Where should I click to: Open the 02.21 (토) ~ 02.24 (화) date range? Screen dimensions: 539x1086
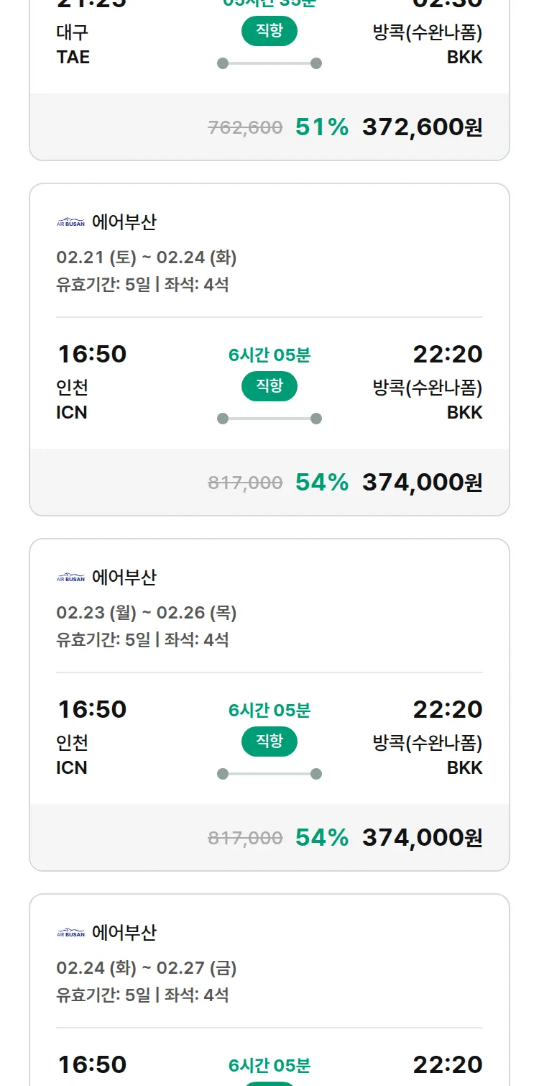tap(147, 257)
